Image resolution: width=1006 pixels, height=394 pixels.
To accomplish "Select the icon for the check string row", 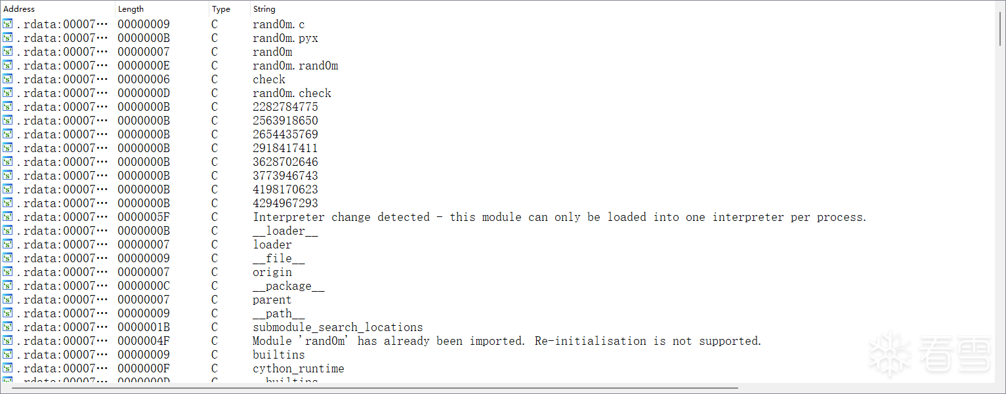I will (x=7, y=79).
